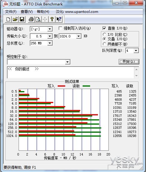Select the 两者都不 radio option
Viewport: 146px width, 172px height.
click(104, 44)
